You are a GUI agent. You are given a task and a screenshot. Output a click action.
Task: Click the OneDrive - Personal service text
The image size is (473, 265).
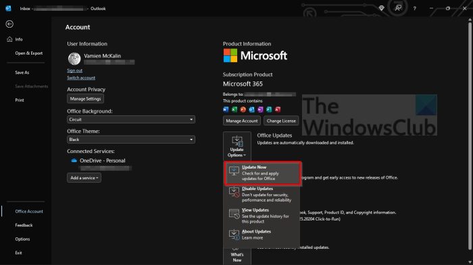click(103, 160)
